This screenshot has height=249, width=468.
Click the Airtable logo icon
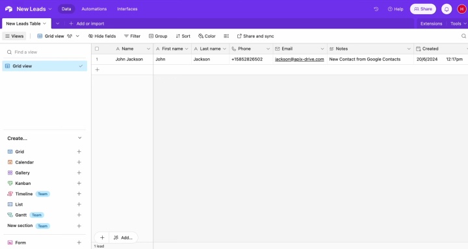pos(8,9)
